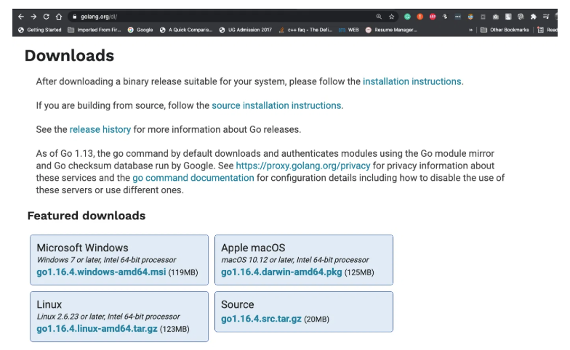
Task: Open the Getting Started bookmark
Action: [x=40, y=30]
